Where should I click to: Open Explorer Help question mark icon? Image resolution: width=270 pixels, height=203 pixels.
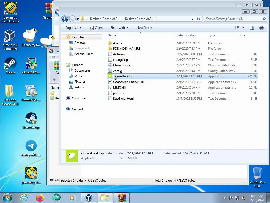pyautogui.click(x=261, y=28)
